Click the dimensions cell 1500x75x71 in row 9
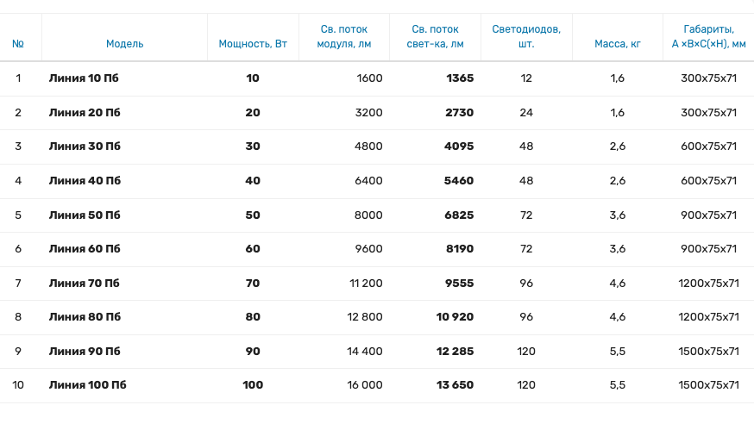754x424 pixels. (709, 352)
